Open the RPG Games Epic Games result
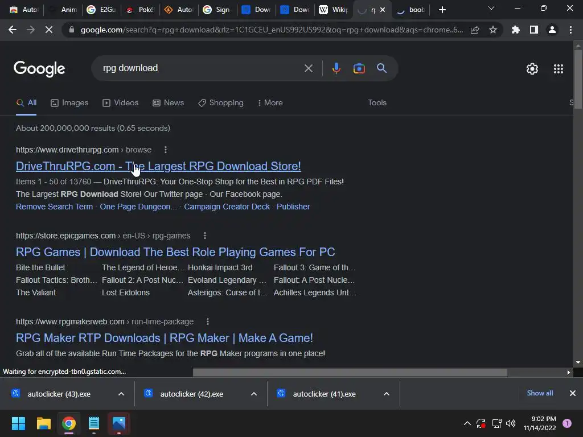This screenshot has width=583, height=437. (175, 252)
